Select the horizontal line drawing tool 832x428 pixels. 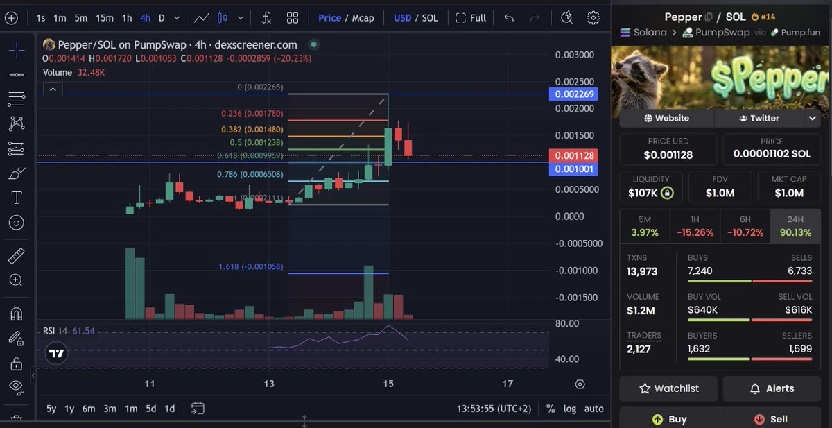(x=16, y=74)
